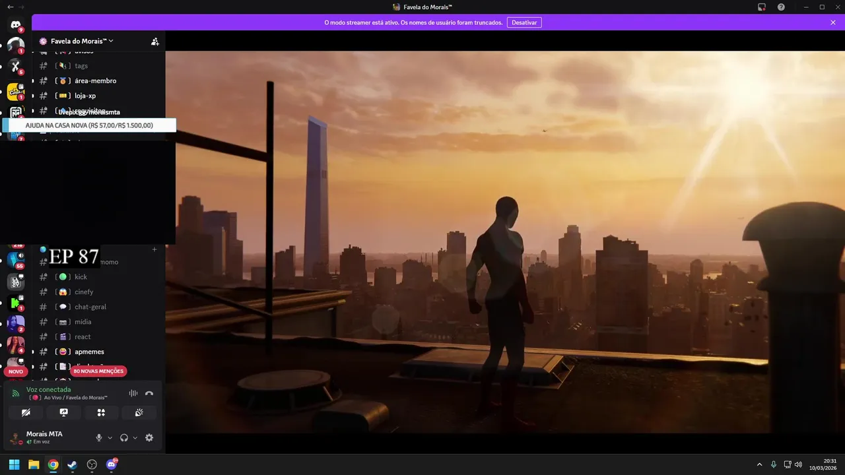This screenshot has width=845, height=475.
Task: Click the NOVO server notifications pill
Action: [16, 371]
